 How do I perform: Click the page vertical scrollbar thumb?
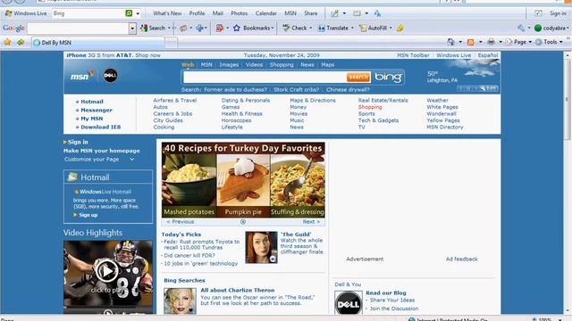(x=568, y=100)
